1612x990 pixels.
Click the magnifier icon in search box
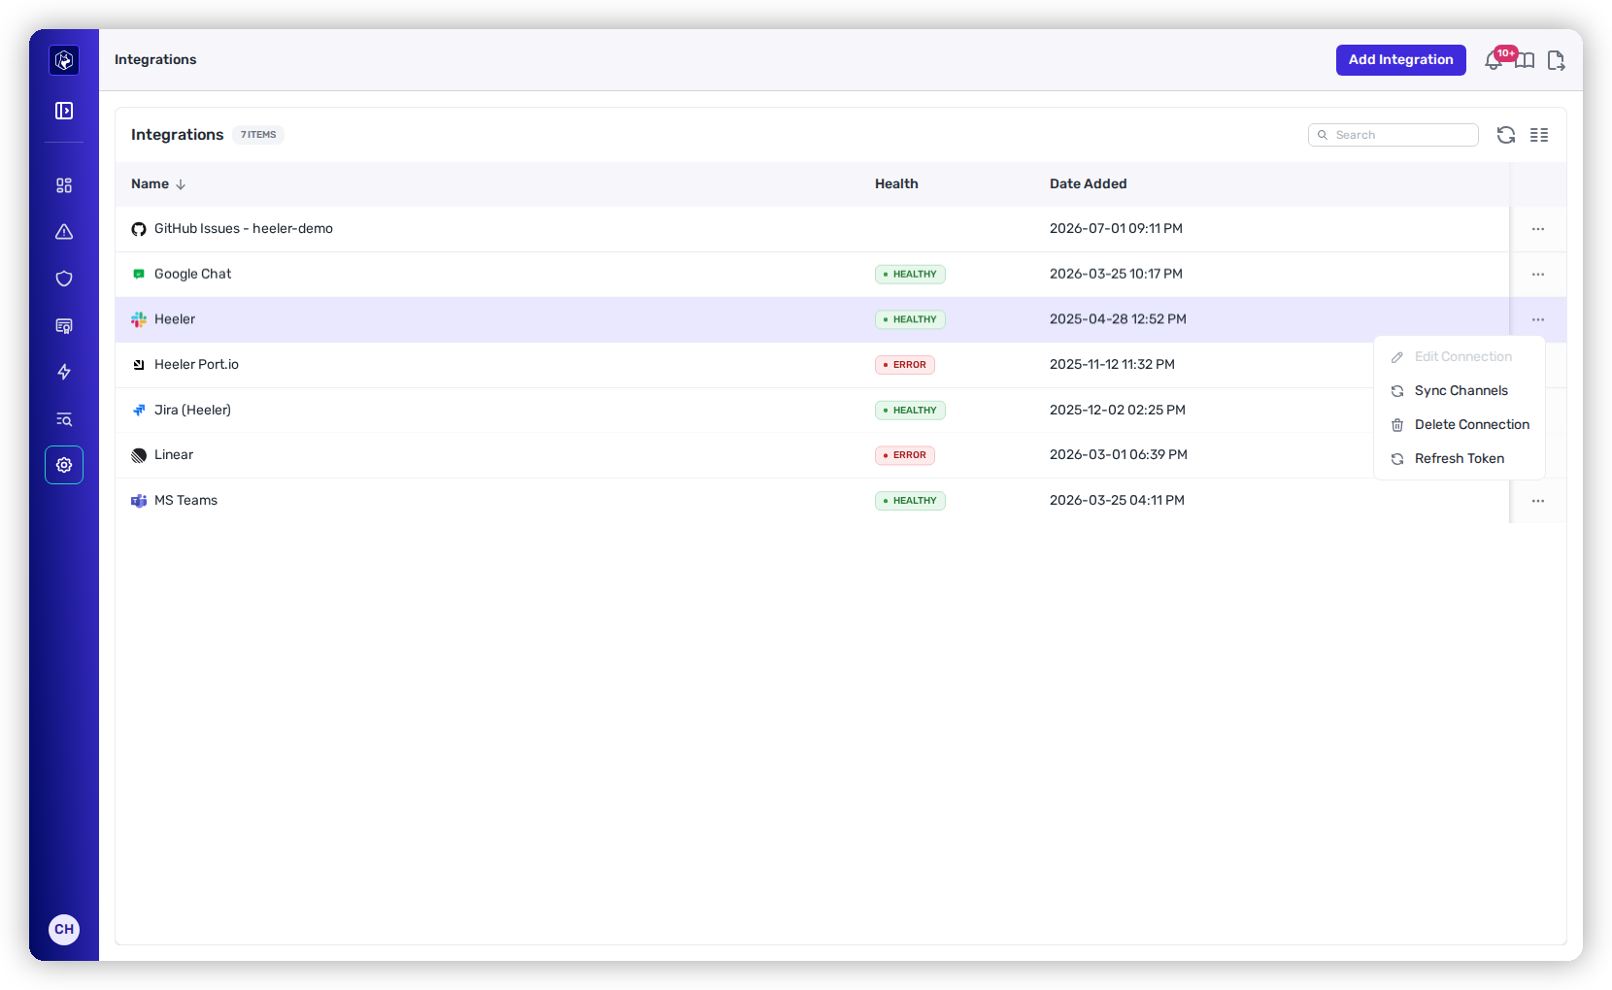[1323, 135]
